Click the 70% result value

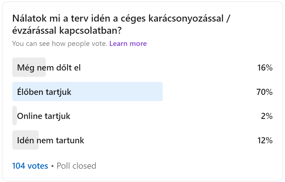pos(264,92)
